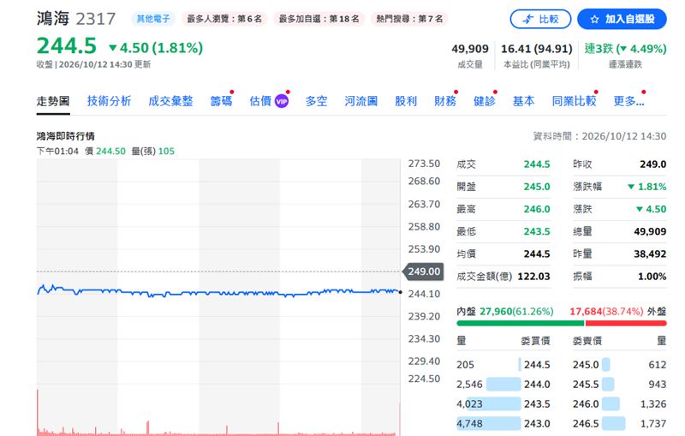Switch to the 多空 tab
Screen dimensions: 685x436
[x=316, y=101]
